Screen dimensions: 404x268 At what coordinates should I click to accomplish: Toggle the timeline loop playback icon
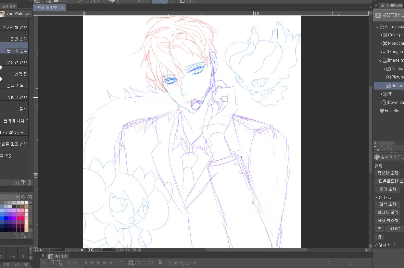tap(121, 263)
